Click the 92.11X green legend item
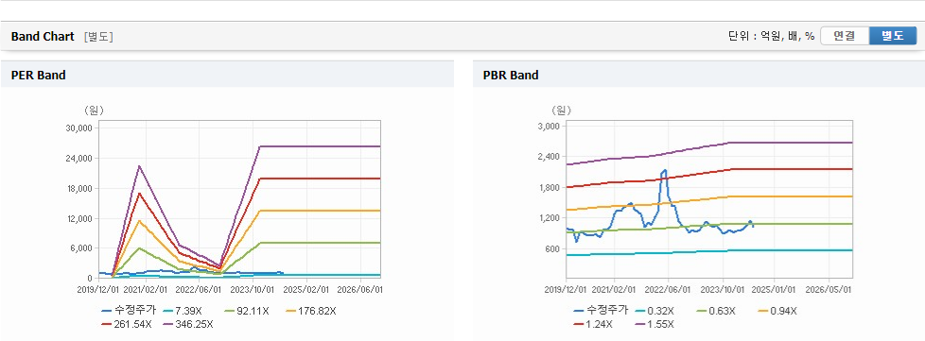The image size is (925, 341). pos(247,311)
